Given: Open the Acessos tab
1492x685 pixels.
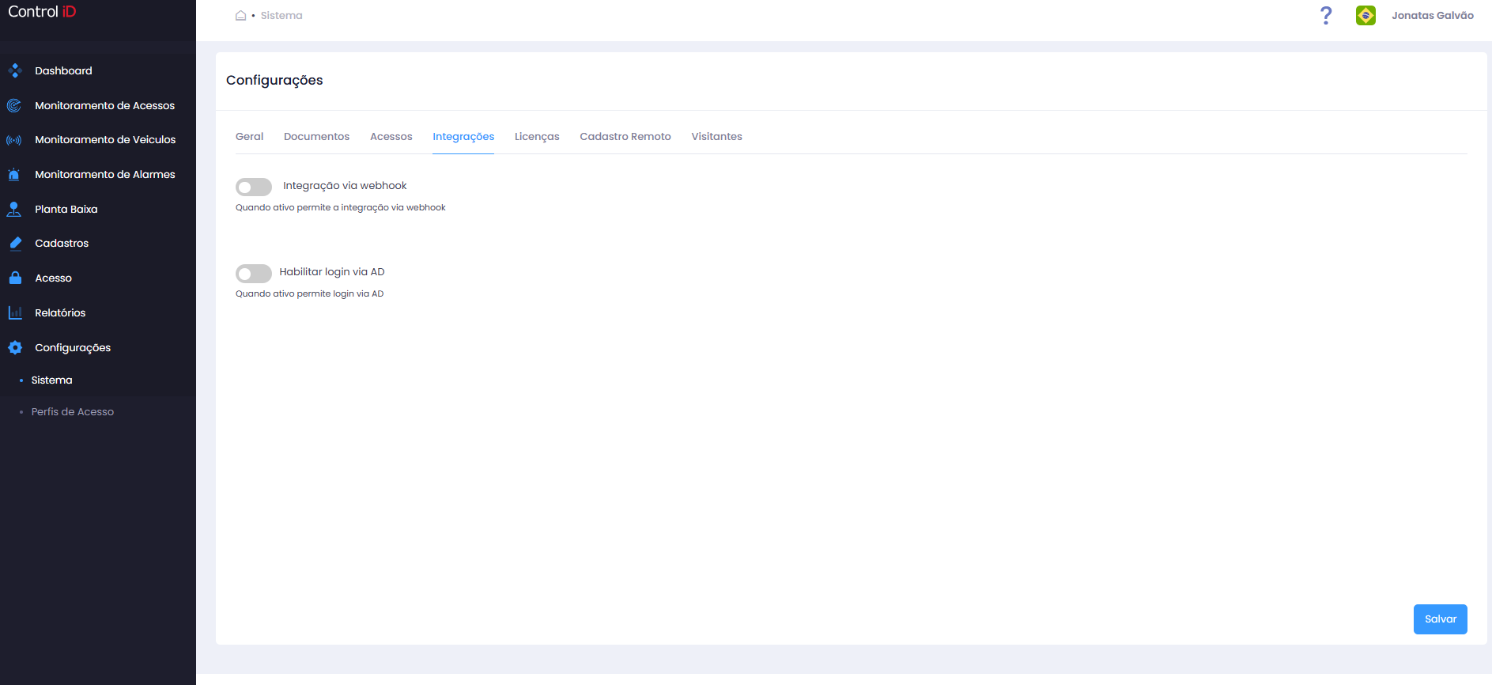Looking at the screenshot, I should point(391,136).
